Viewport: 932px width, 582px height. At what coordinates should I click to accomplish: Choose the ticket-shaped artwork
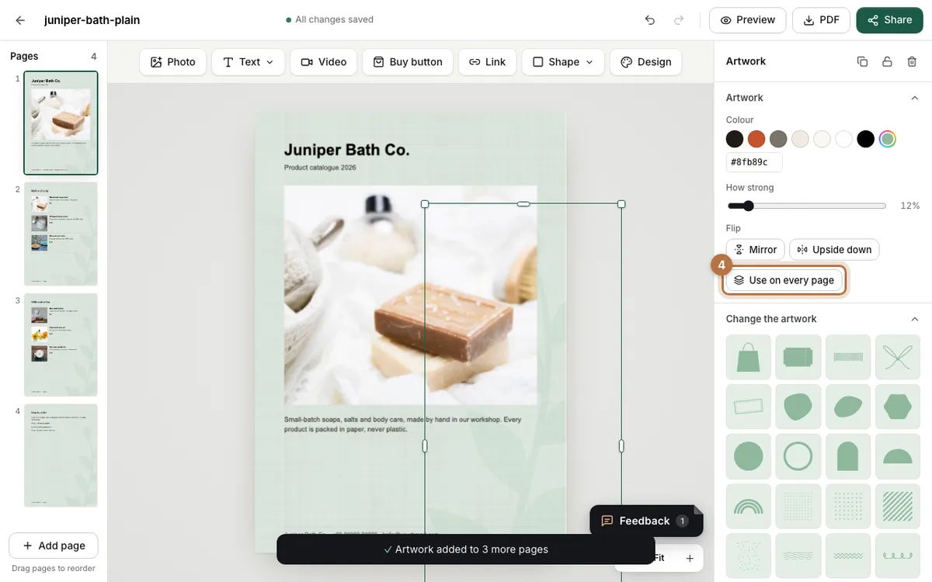pyautogui.click(x=798, y=357)
